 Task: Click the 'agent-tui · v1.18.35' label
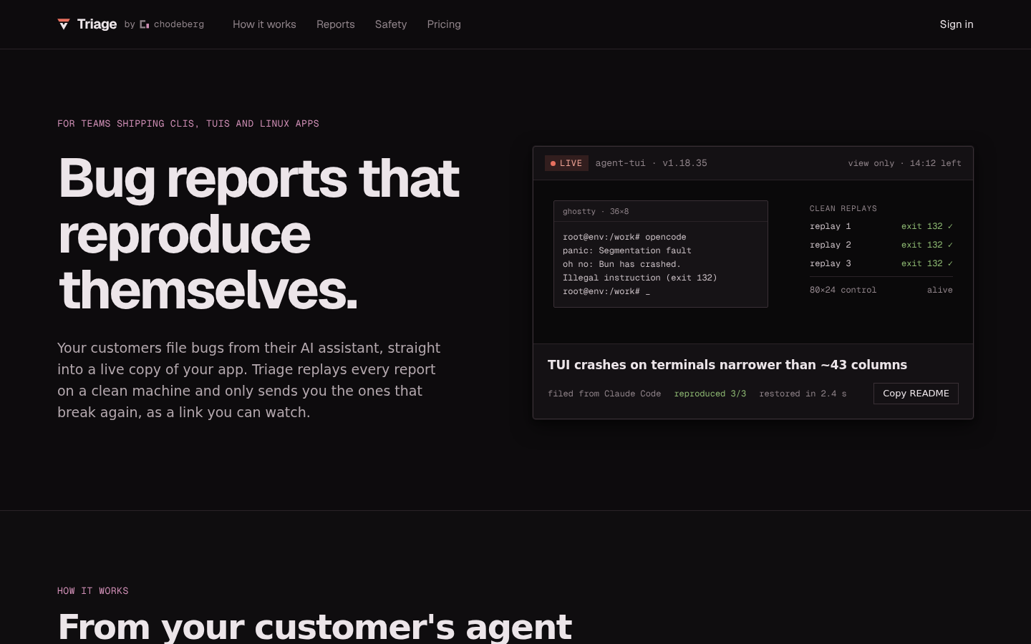pos(651,163)
